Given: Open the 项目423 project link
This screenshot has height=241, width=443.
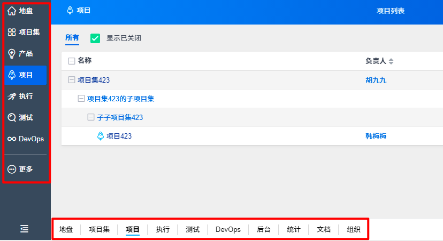Looking at the screenshot, I should point(119,136).
